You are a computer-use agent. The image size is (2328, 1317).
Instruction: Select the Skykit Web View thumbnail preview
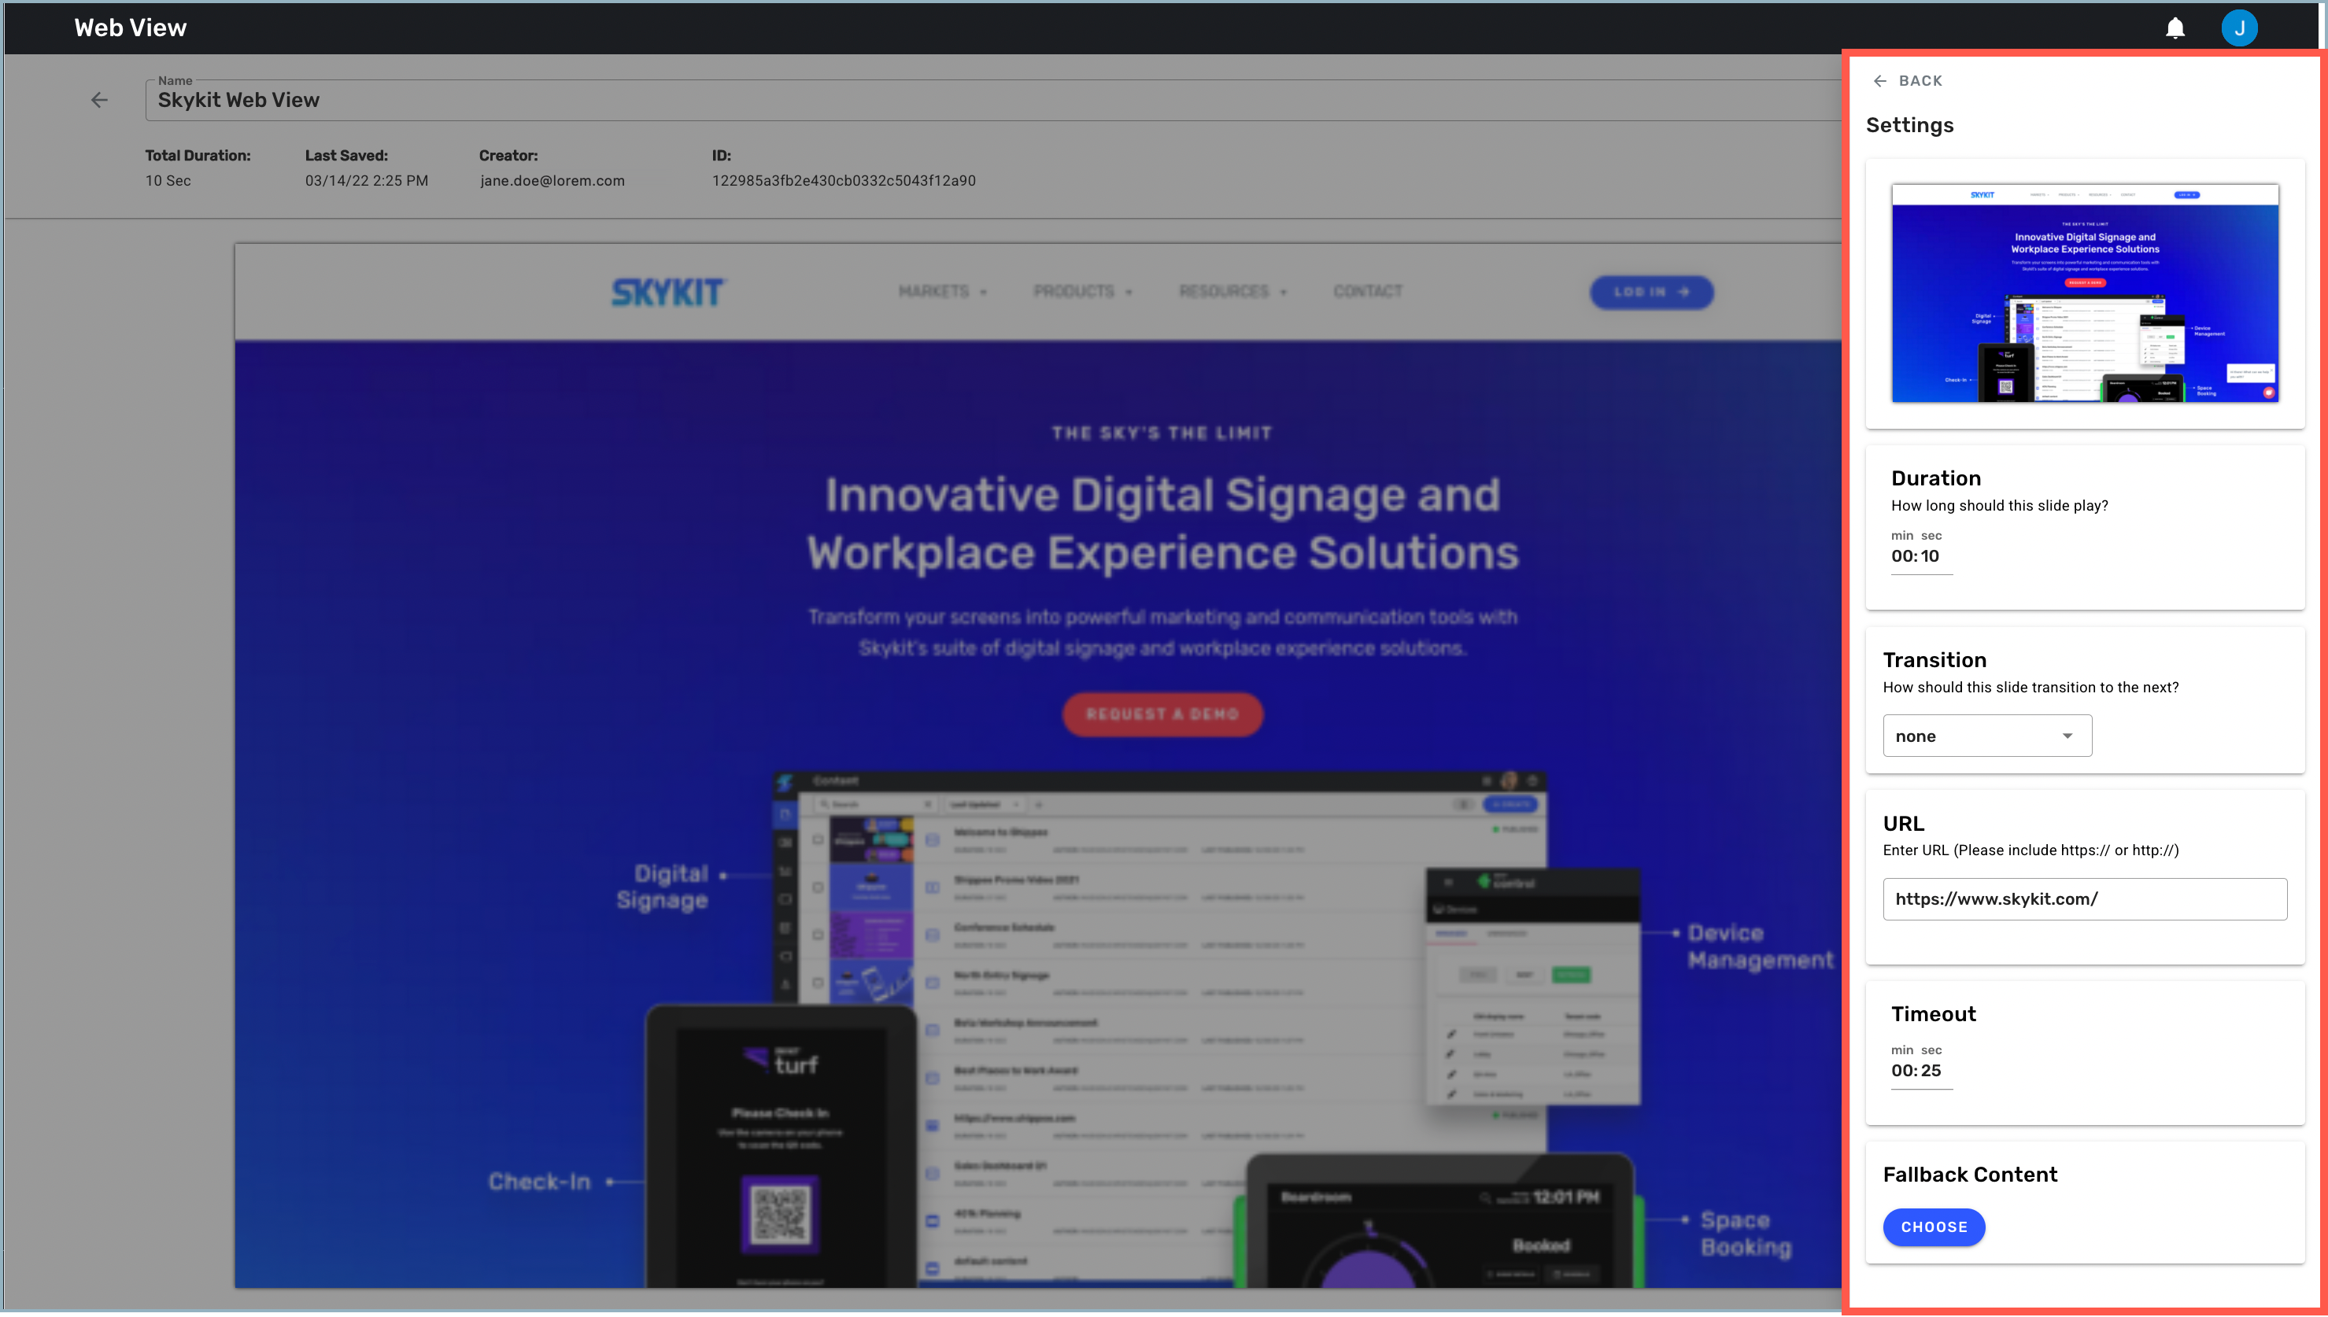[x=2083, y=294]
